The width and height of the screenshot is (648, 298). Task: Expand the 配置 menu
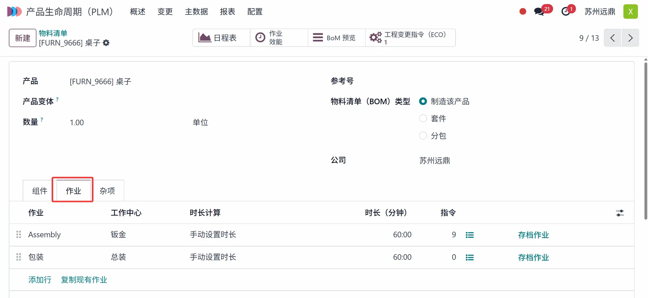(x=255, y=12)
